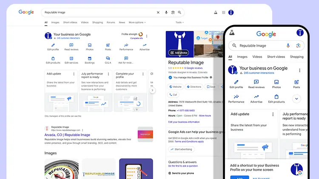
Task: Tap Edit profile on the mobile panel
Action: click(x=236, y=84)
